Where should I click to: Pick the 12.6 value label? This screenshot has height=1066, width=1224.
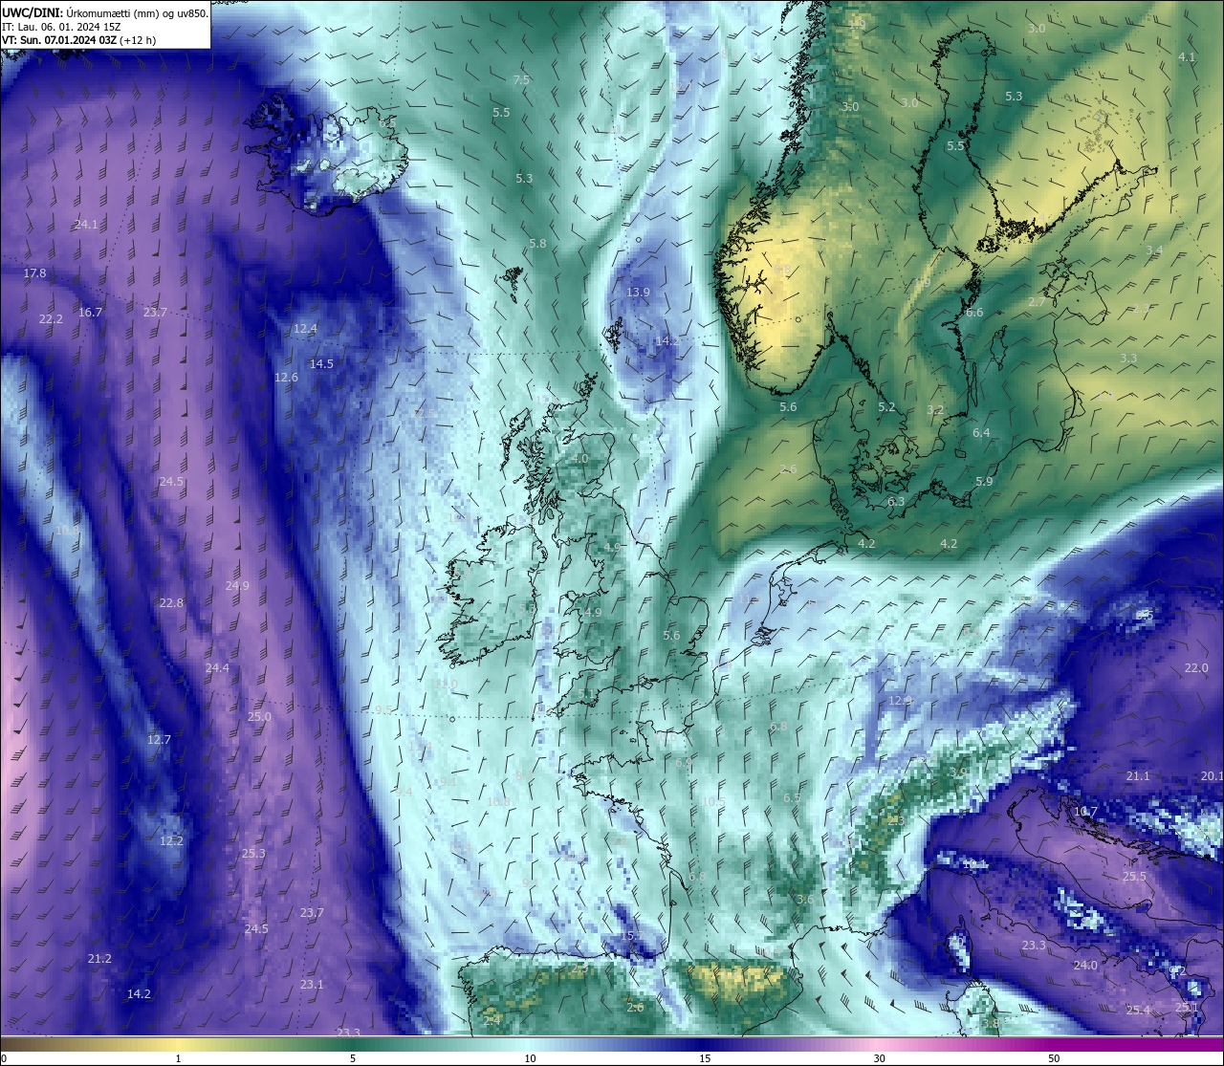(x=286, y=377)
